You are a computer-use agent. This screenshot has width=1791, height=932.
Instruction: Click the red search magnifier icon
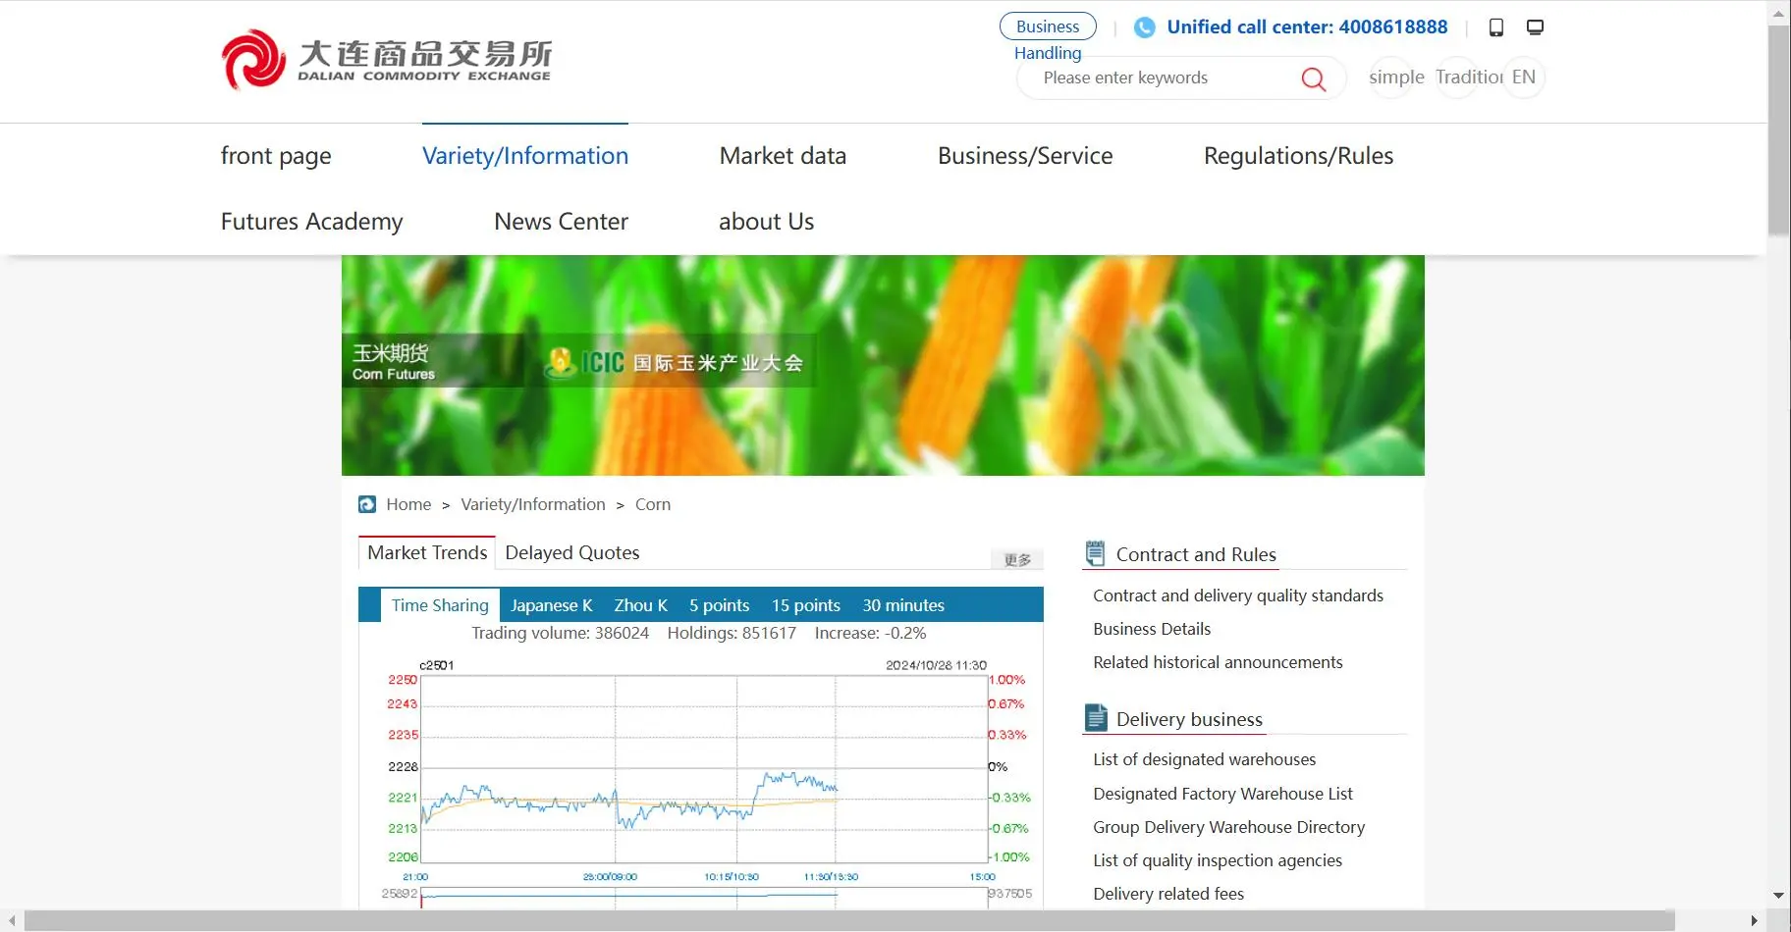point(1313,78)
